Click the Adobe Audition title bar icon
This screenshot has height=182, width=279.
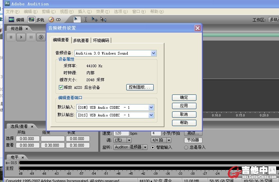(x=7, y=3)
